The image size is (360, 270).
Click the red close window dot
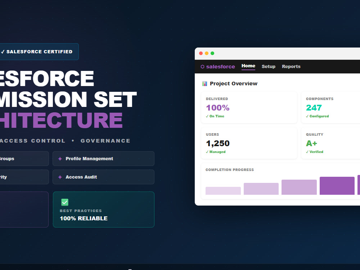pos(201,53)
